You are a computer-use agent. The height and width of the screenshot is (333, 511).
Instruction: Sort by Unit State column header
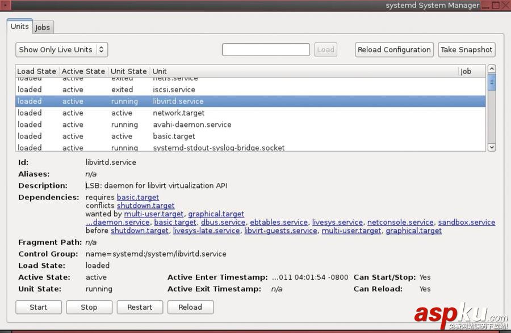click(129, 71)
